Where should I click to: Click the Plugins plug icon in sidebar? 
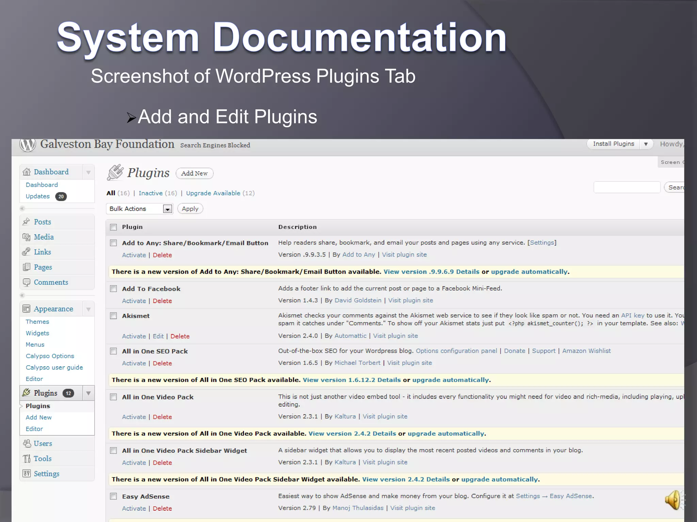pos(26,393)
